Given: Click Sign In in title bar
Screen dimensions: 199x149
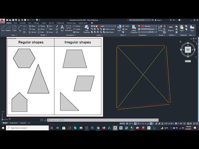Looking at the screenshot, I should coord(158,20).
